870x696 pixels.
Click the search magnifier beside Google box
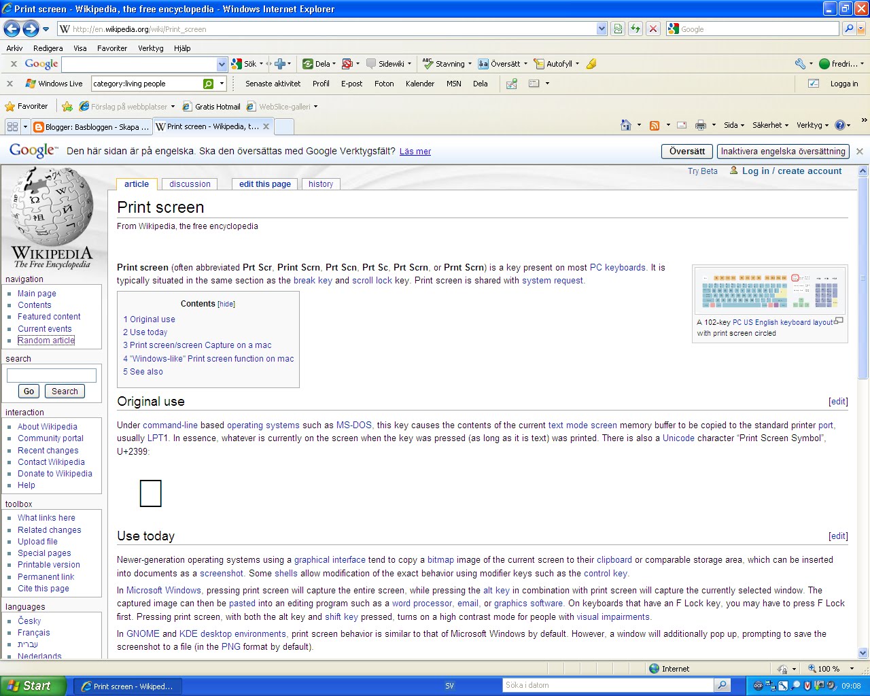click(848, 29)
